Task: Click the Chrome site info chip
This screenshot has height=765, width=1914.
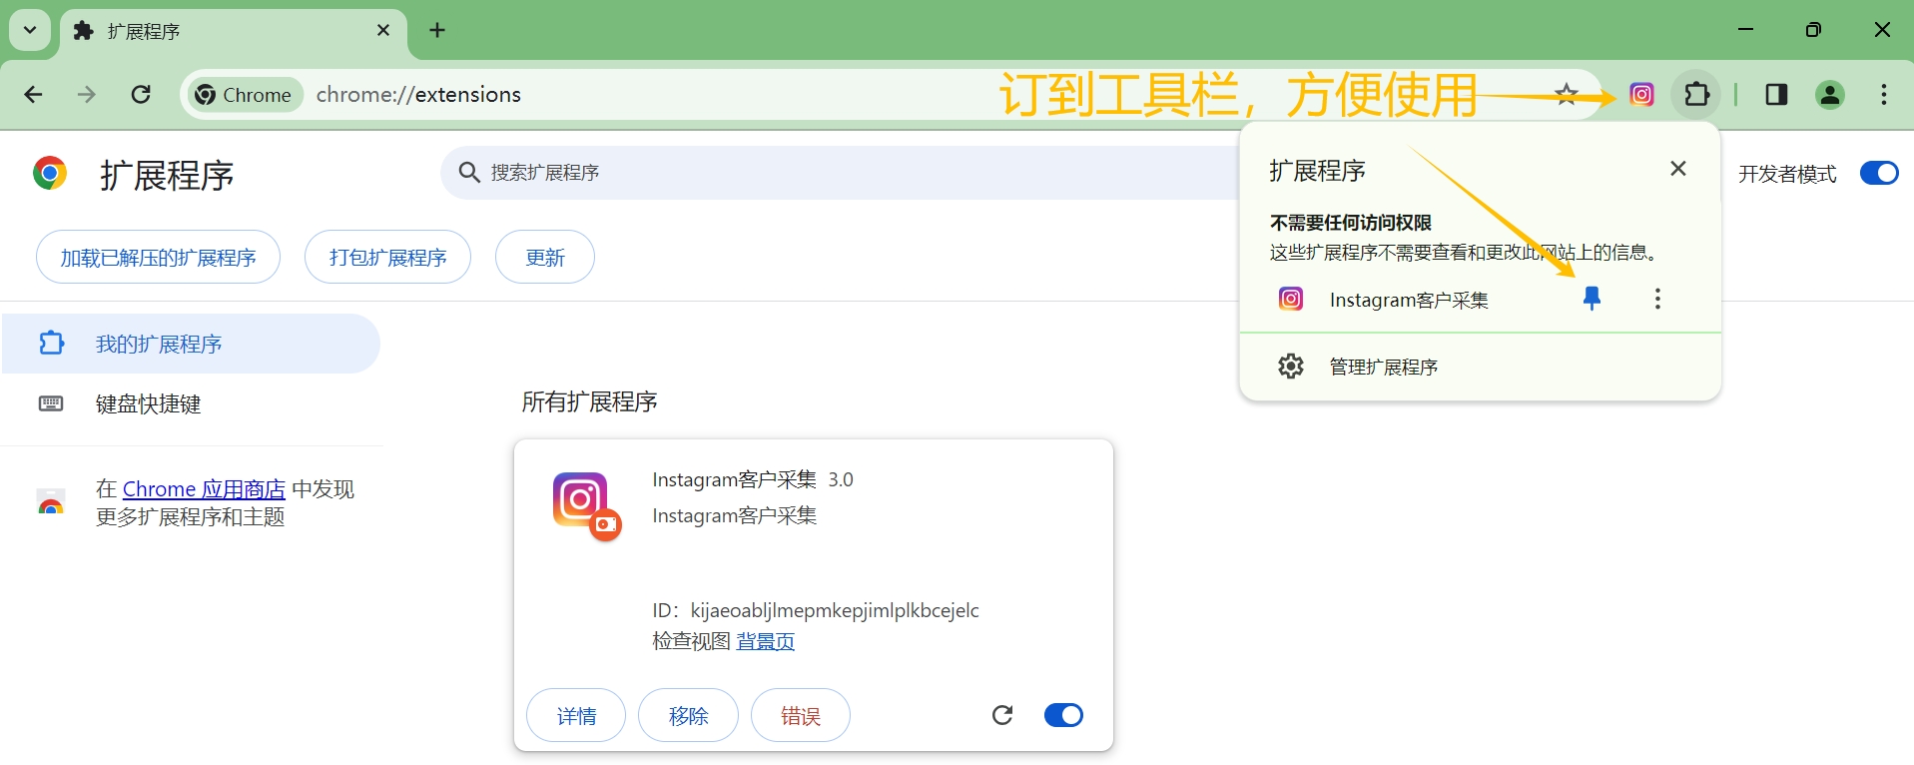Action: (x=245, y=95)
